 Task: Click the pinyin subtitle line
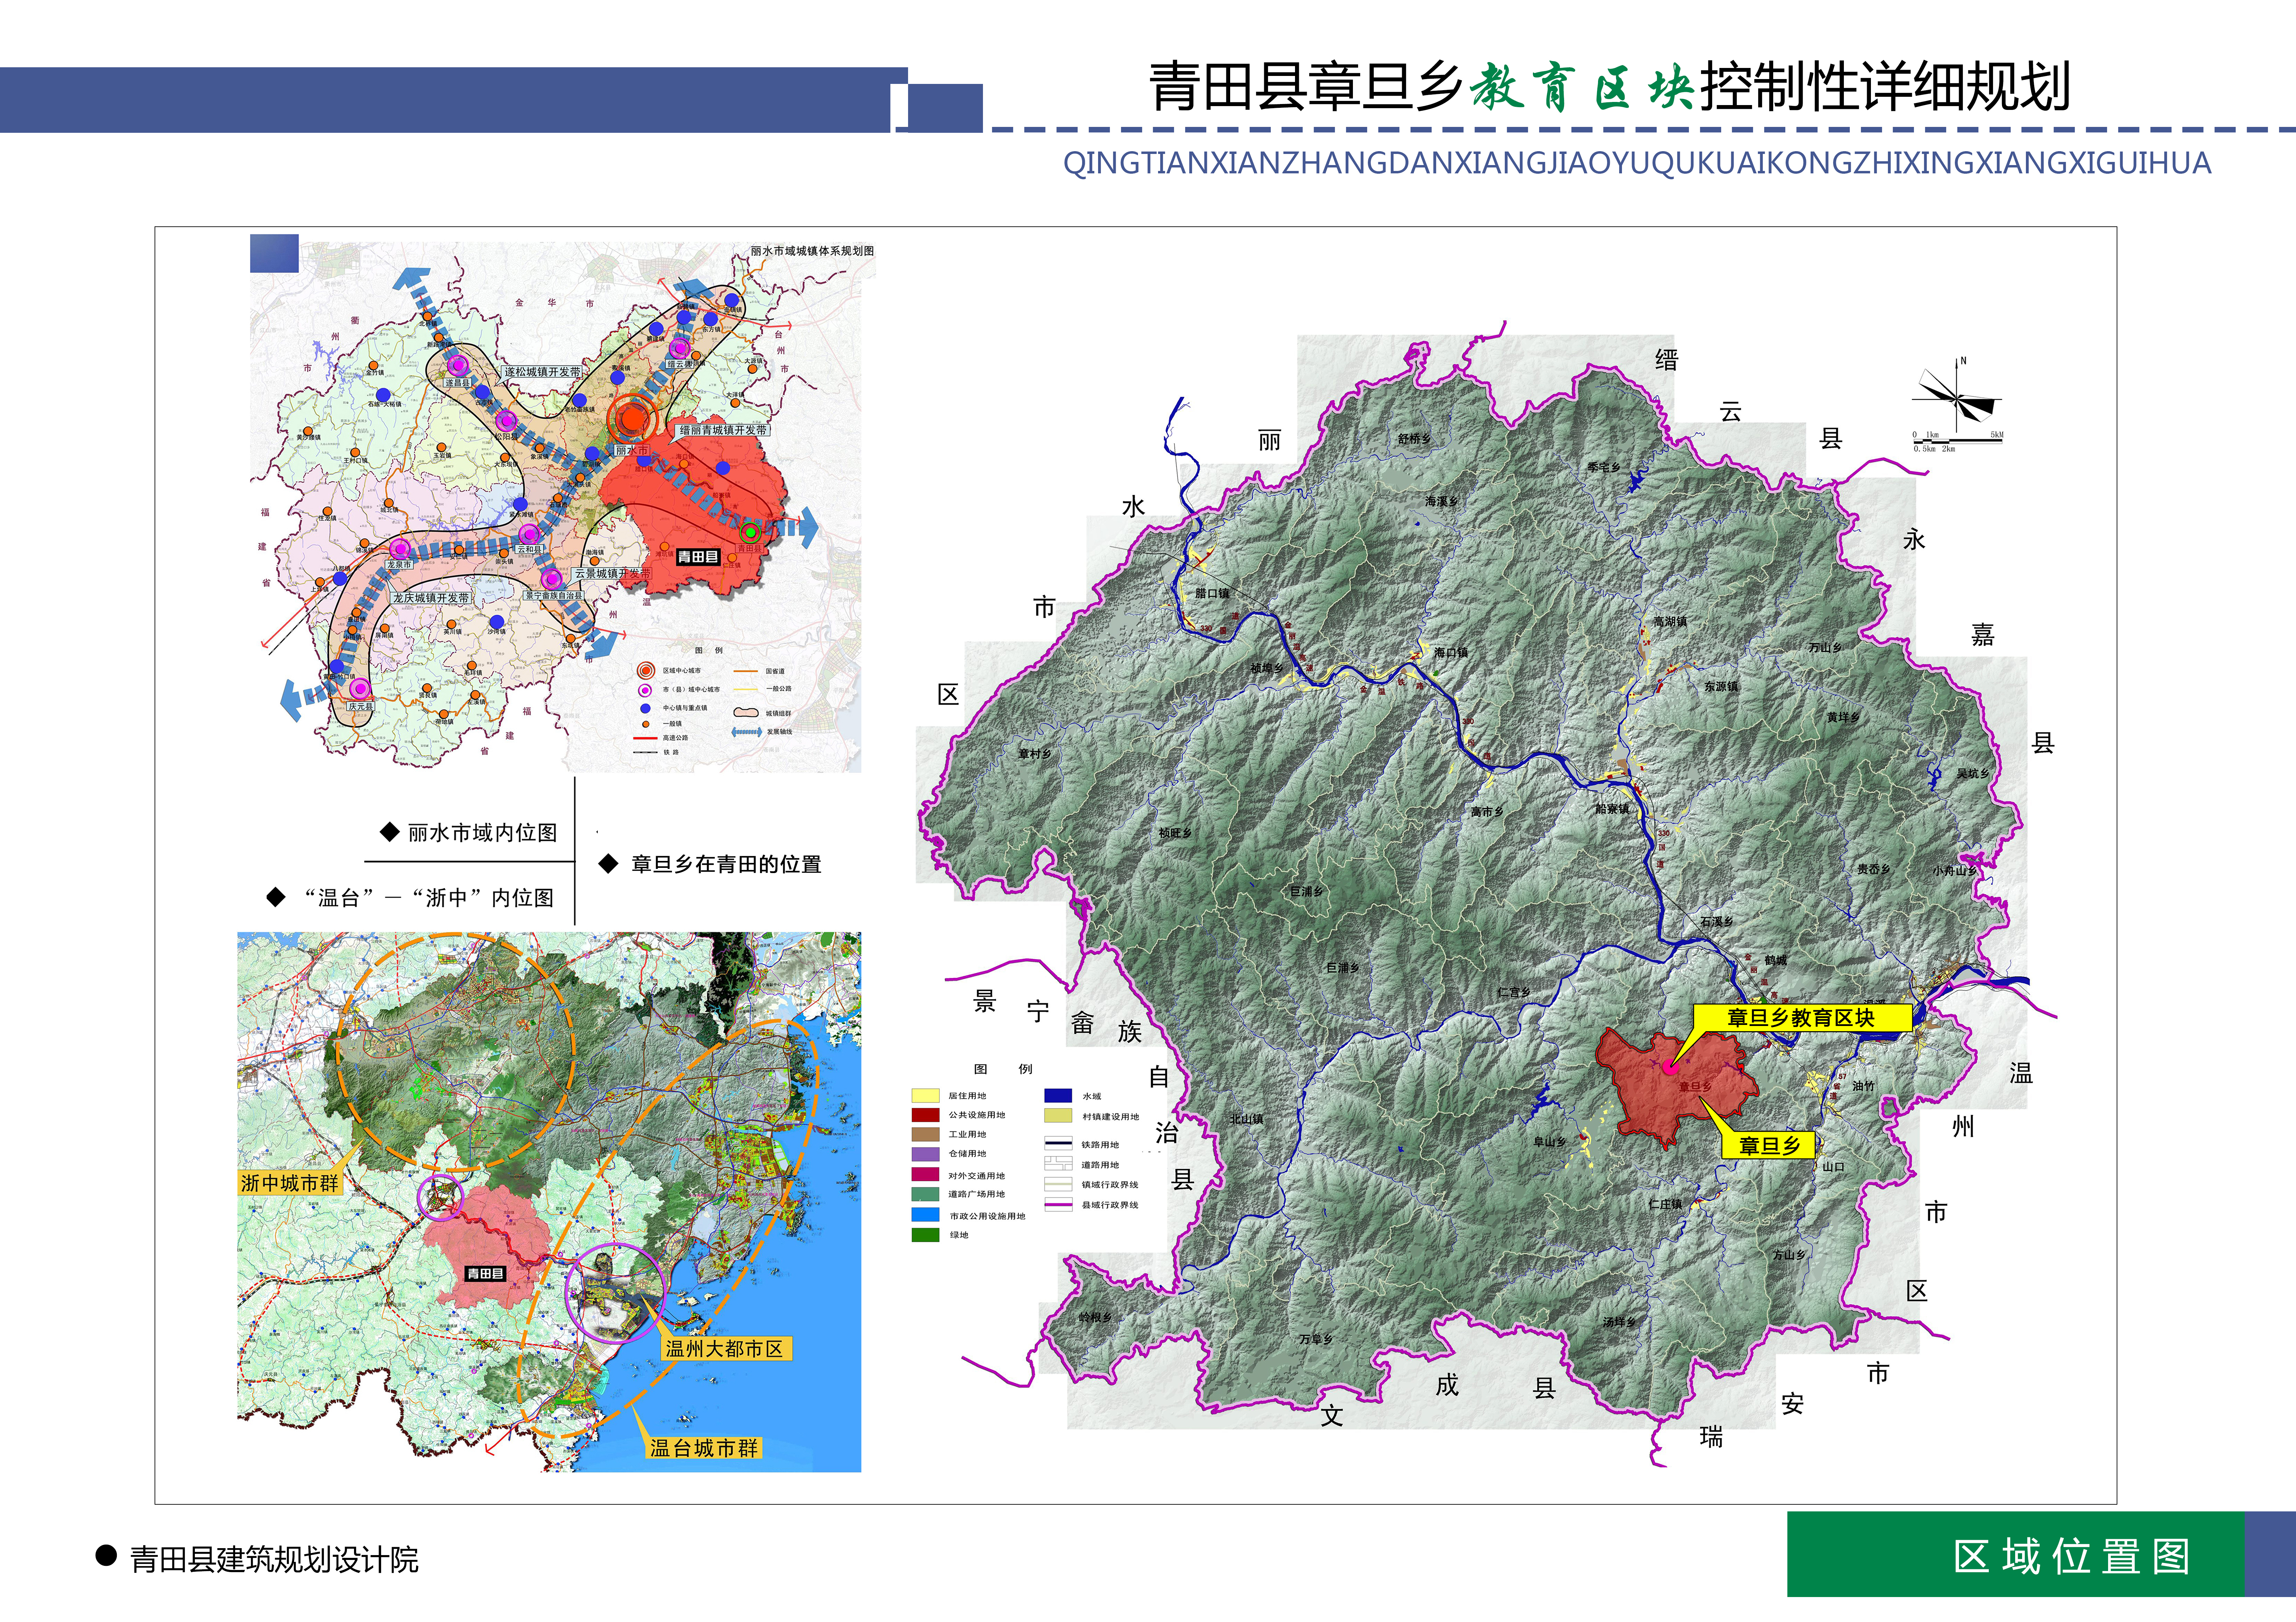tap(1637, 163)
